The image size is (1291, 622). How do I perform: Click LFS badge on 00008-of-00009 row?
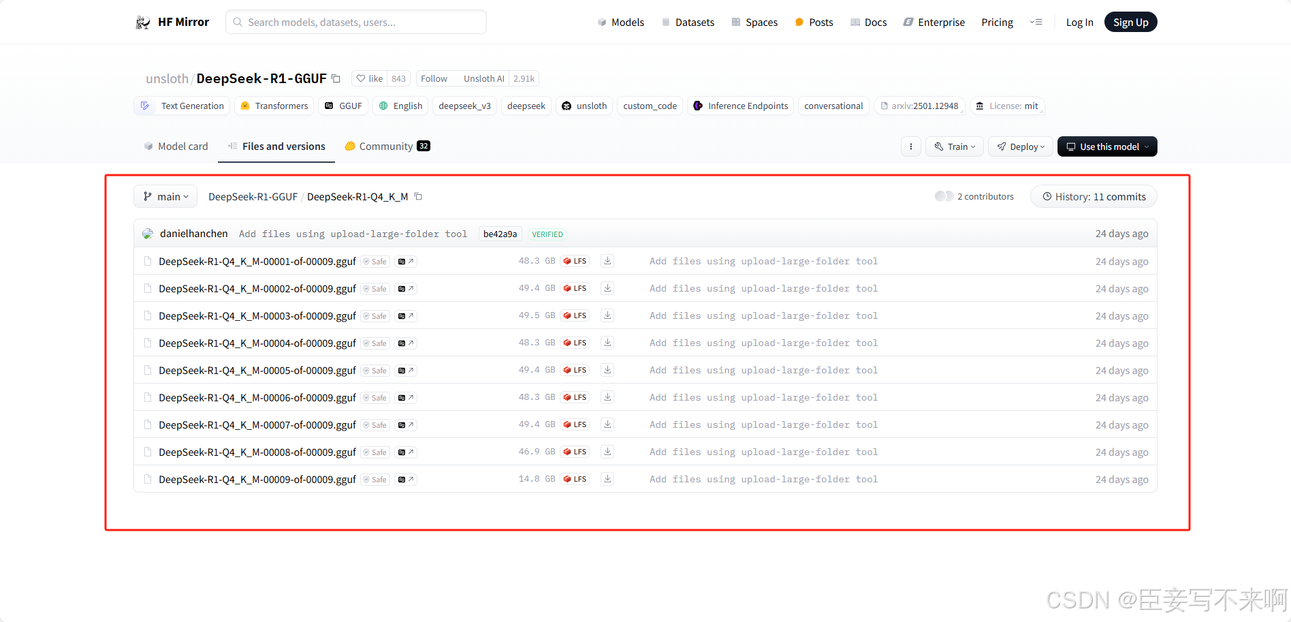click(x=575, y=452)
